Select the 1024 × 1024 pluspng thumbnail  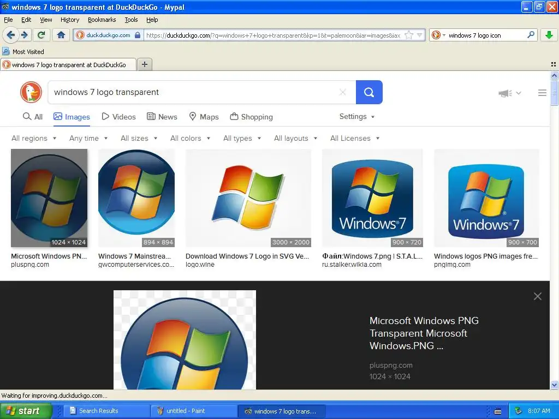[49, 198]
